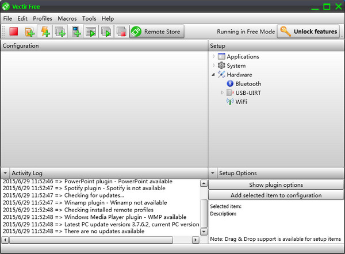Click 'Checking installed remote profiles' log line

pos(78,210)
